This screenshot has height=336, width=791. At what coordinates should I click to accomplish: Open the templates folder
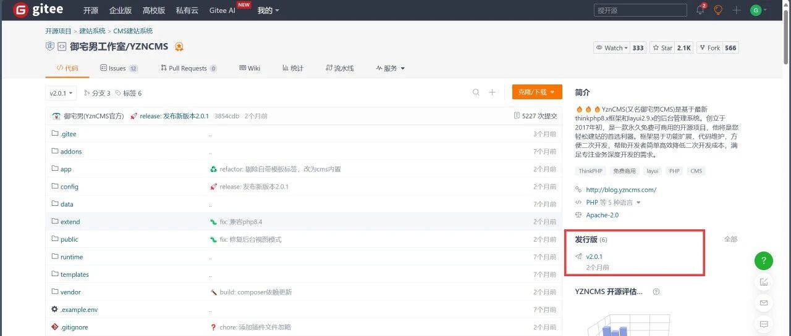click(75, 274)
